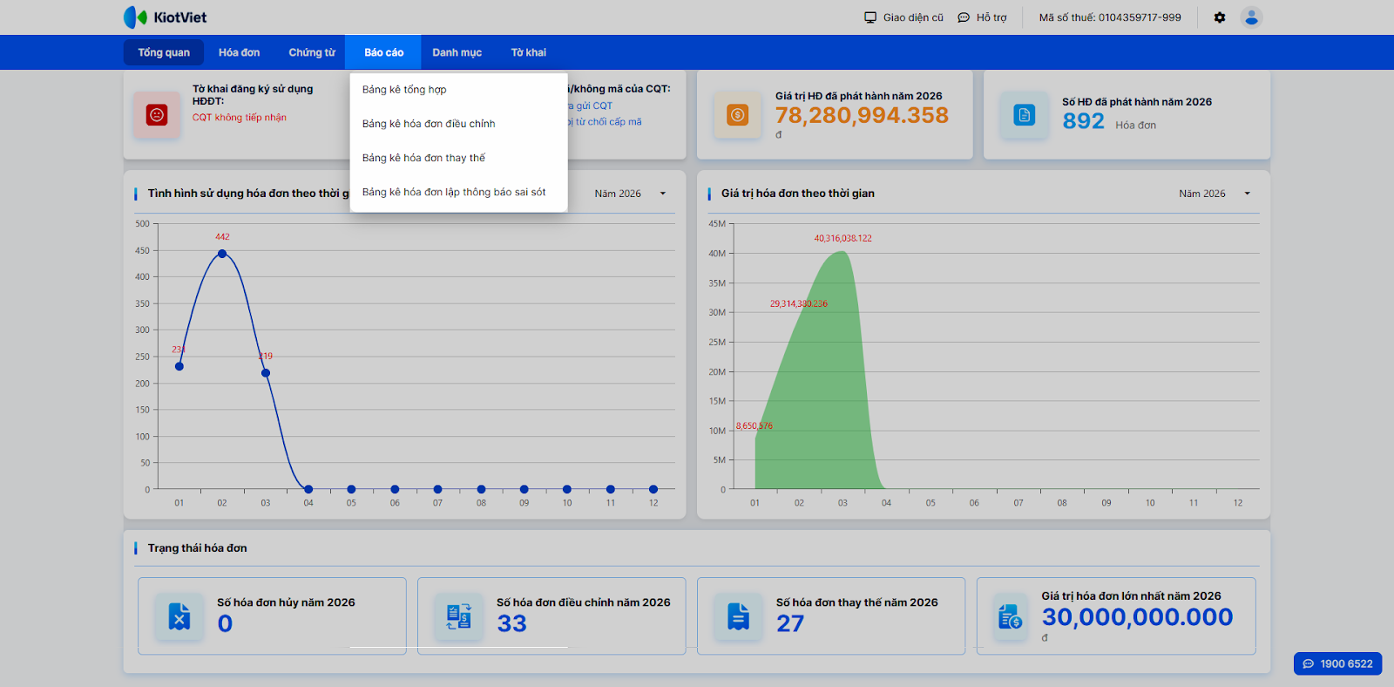Expand the invoice usage chart year dropdown
Screen dimensions: 1394x687
[630, 194]
